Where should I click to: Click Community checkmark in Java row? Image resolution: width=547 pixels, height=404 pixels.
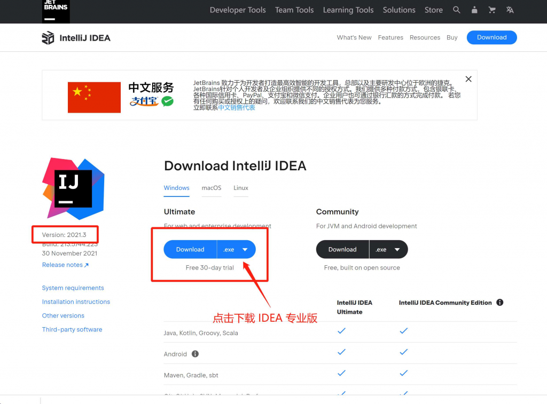pos(404,331)
